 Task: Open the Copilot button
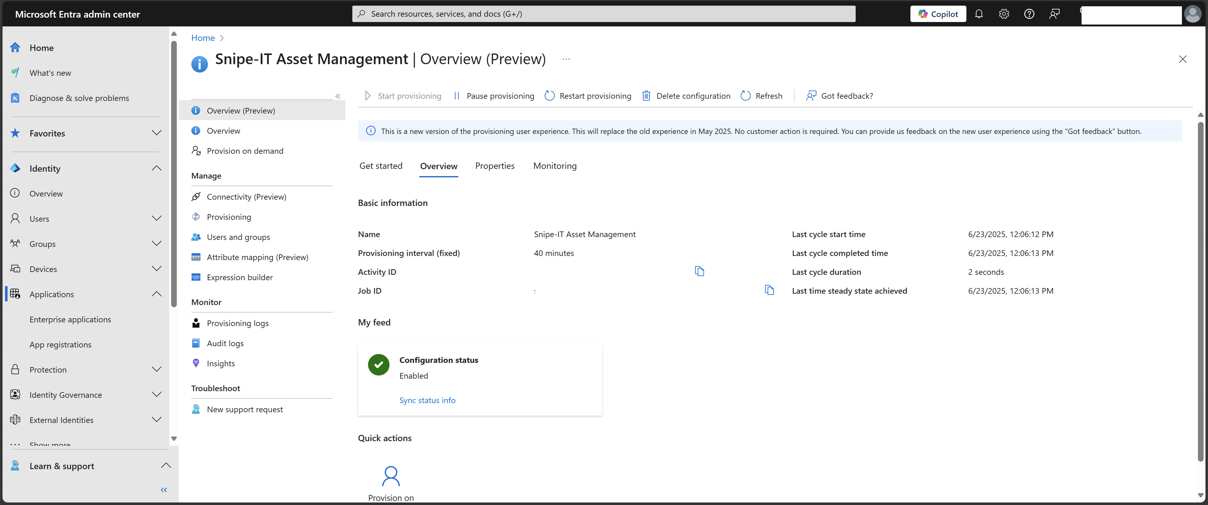coord(938,14)
